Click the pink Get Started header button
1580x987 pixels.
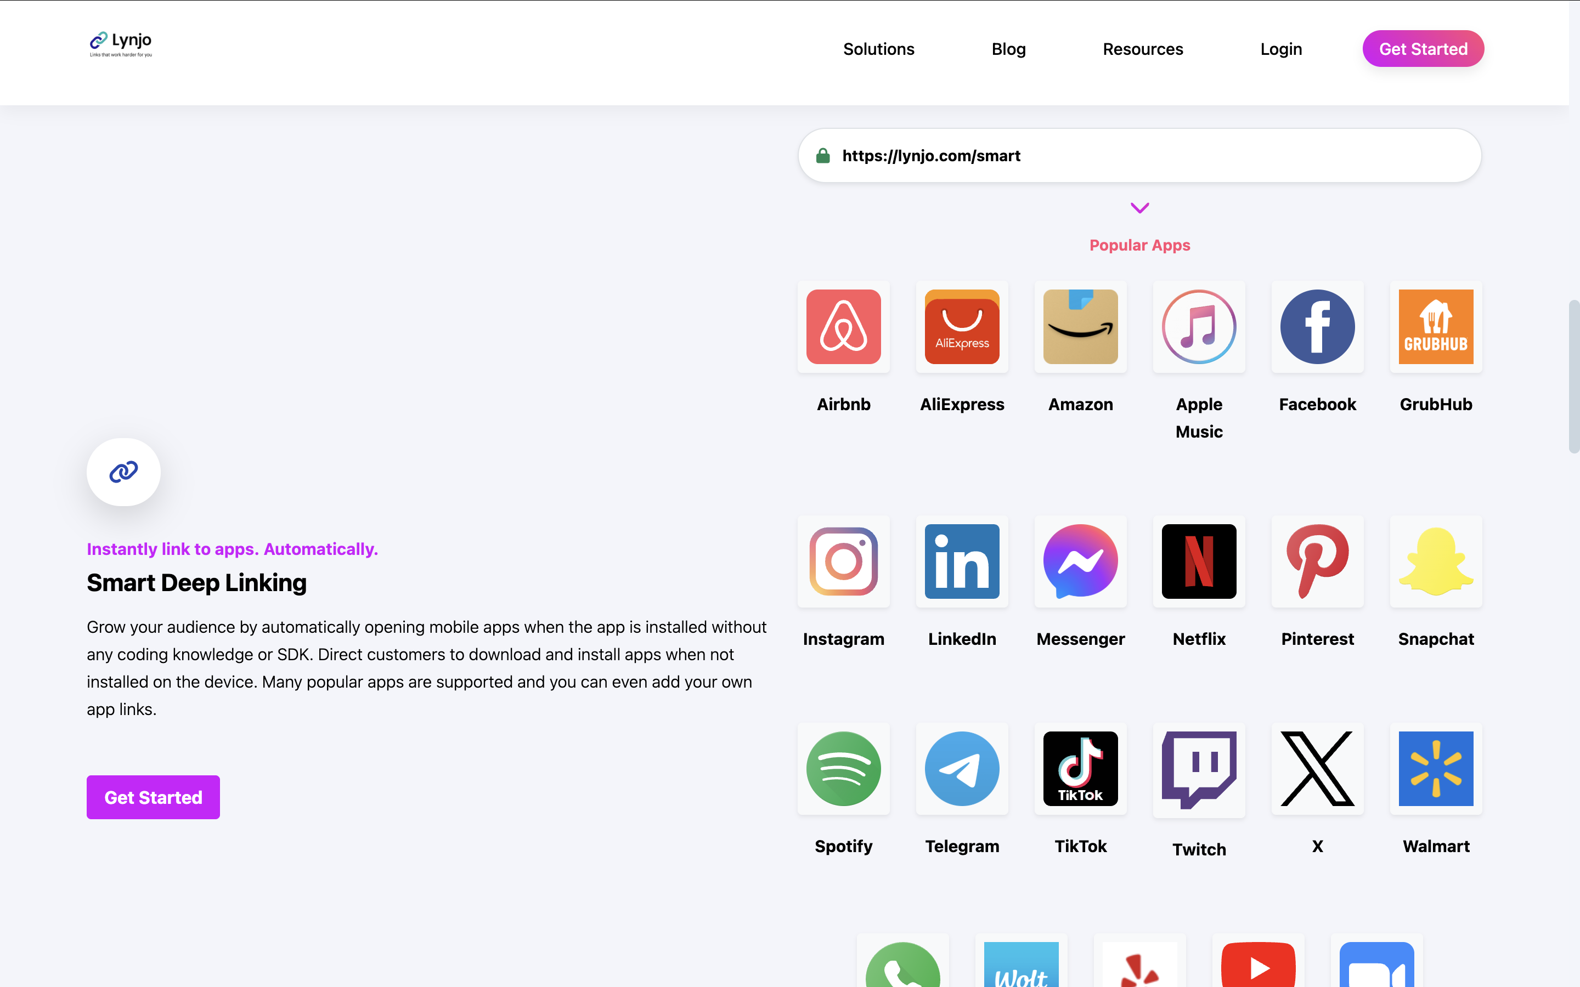coord(1423,49)
